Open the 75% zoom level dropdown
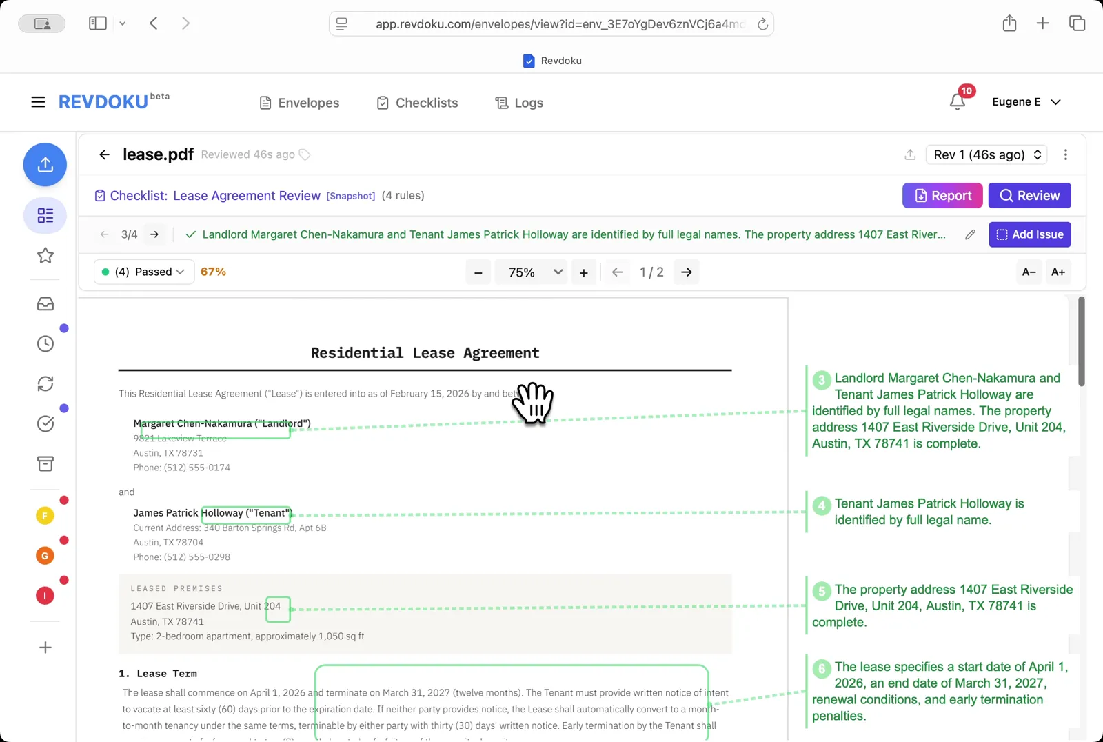Image resolution: width=1103 pixels, height=742 pixels. [x=531, y=272]
